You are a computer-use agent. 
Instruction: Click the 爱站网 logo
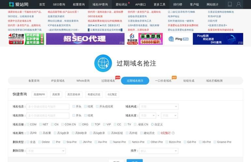19,4
